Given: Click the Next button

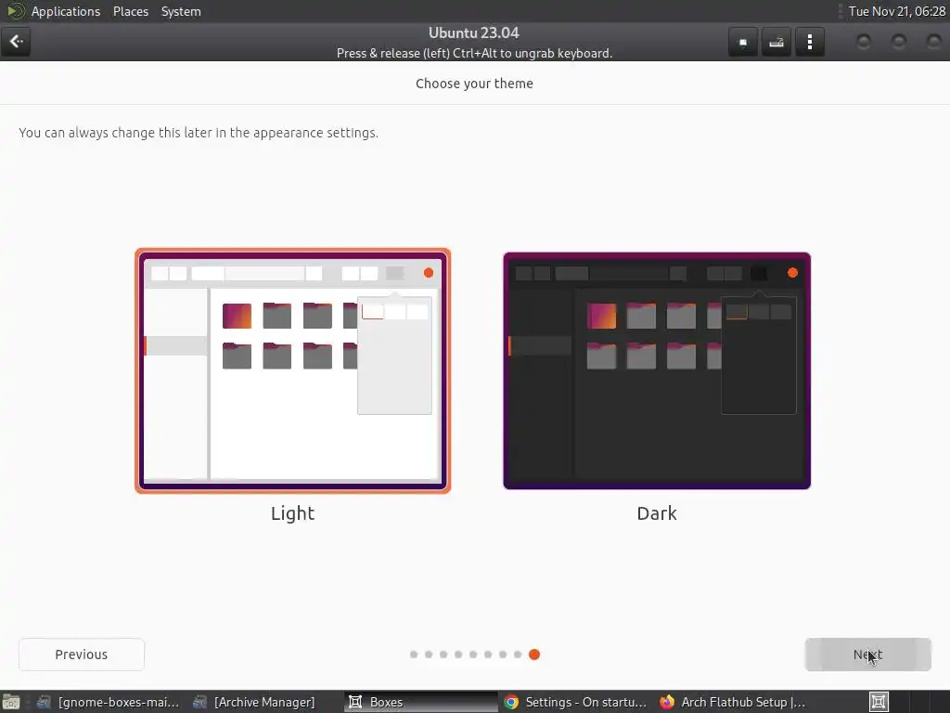Looking at the screenshot, I should point(867,655).
